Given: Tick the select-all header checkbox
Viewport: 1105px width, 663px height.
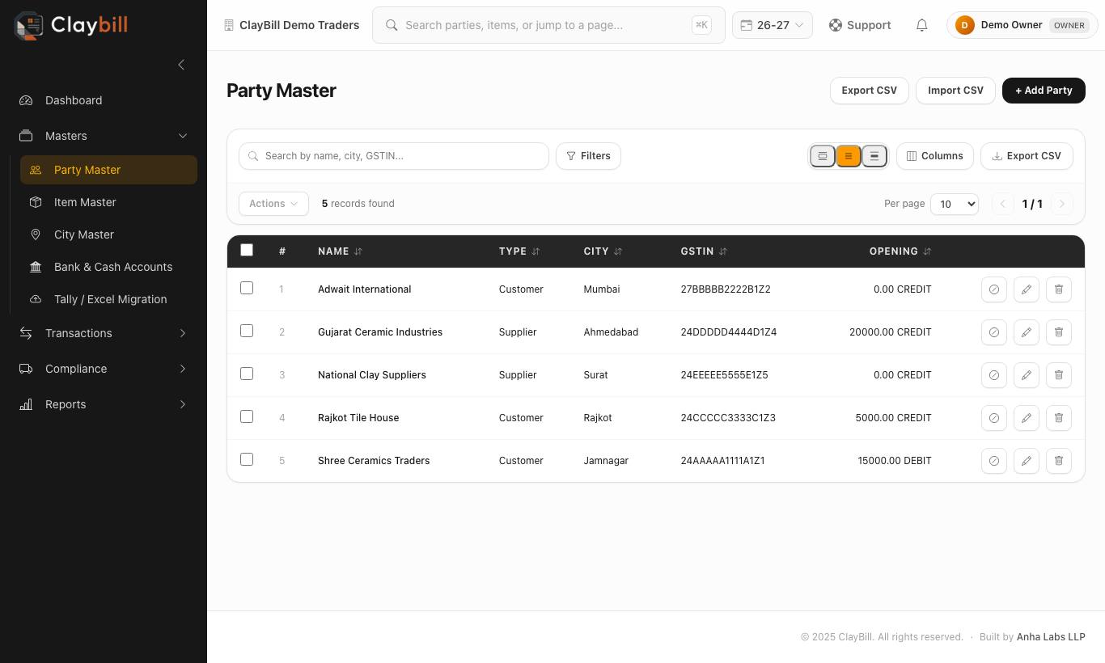Looking at the screenshot, I should coord(247,250).
